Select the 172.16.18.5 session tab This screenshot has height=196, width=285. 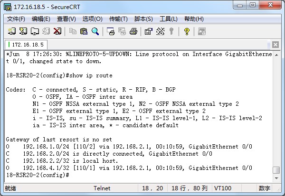[x=26, y=44]
